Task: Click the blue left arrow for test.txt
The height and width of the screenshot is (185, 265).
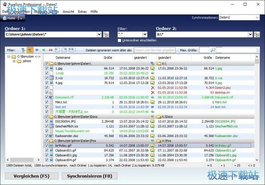Action: point(152,107)
